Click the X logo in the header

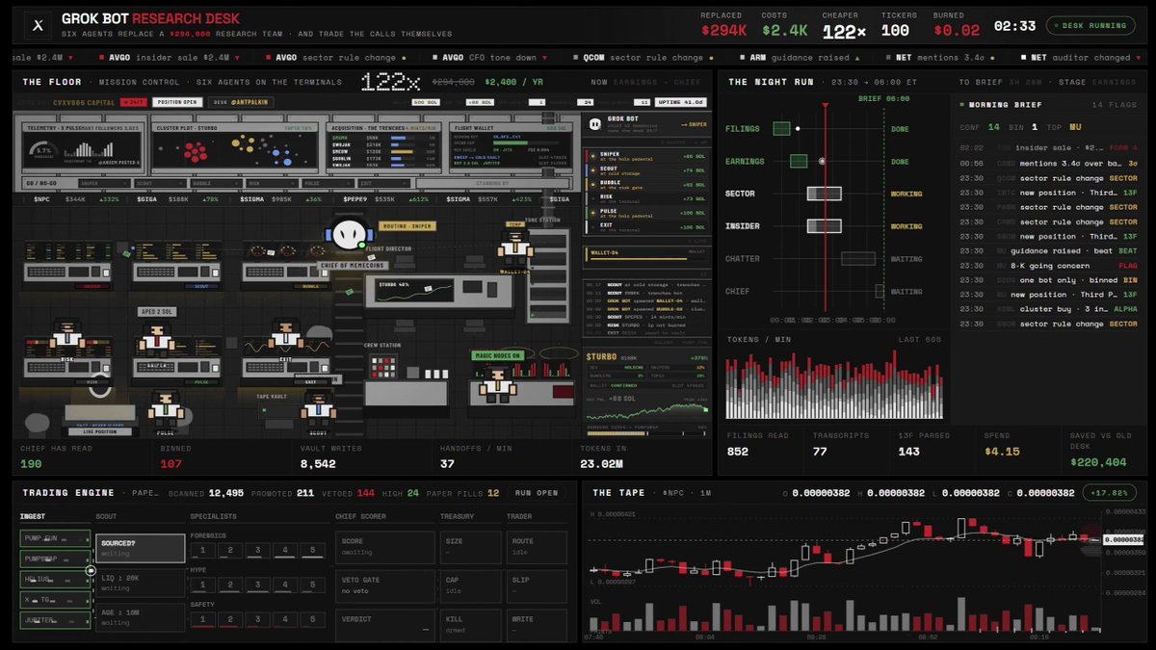tap(36, 26)
